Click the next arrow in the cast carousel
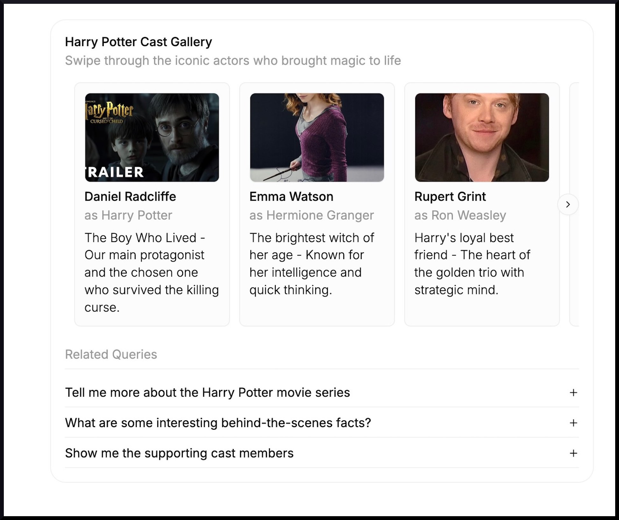The width and height of the screenshot is (619, 520). (568, 204)
